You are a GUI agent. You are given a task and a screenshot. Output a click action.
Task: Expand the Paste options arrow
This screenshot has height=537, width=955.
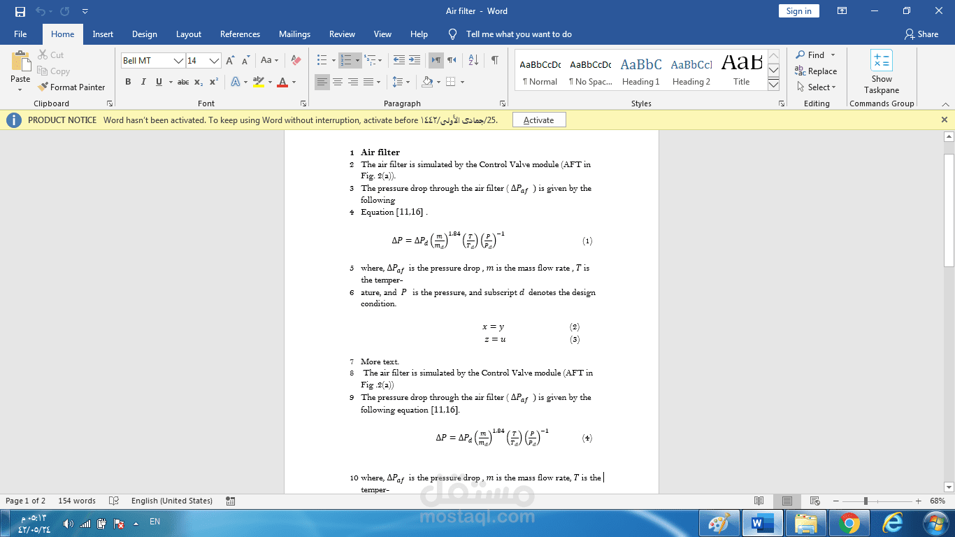pyautogui.click(x=20, y=89)
